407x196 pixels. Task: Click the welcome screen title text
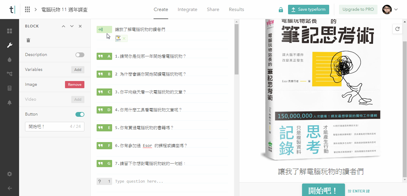140,29
